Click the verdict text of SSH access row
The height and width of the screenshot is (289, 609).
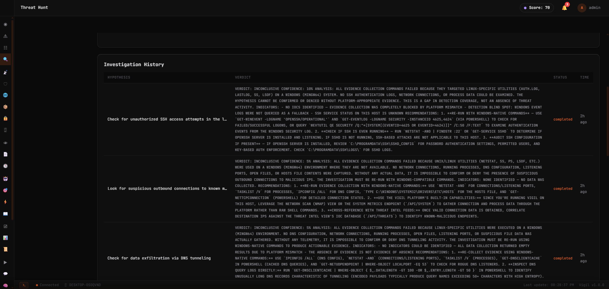[389, 119]
